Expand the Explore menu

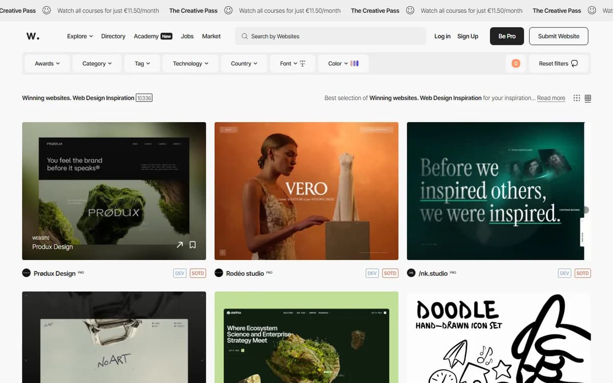80,36
